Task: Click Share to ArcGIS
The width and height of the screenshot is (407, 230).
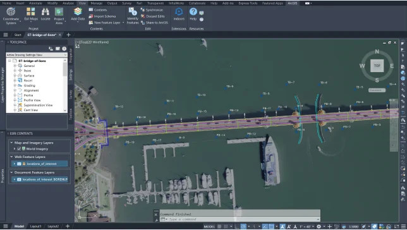Action: [154, 23]
